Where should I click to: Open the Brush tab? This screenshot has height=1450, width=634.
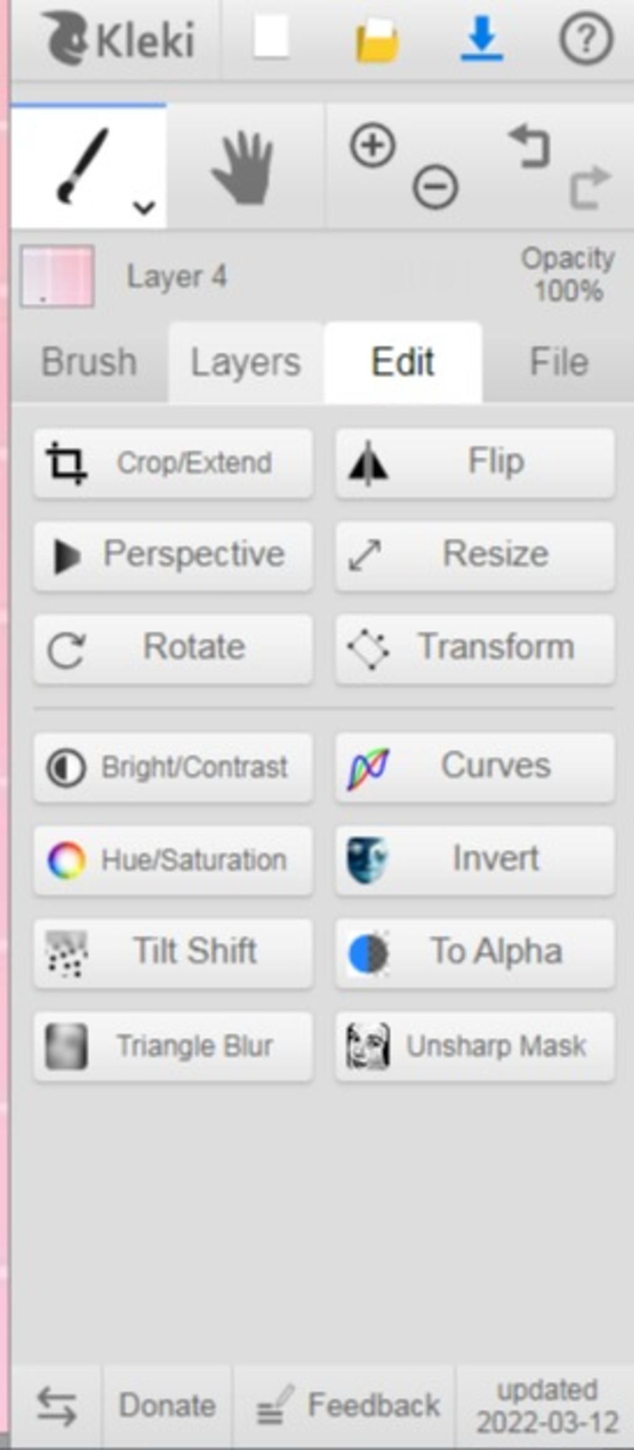point(89,362)
